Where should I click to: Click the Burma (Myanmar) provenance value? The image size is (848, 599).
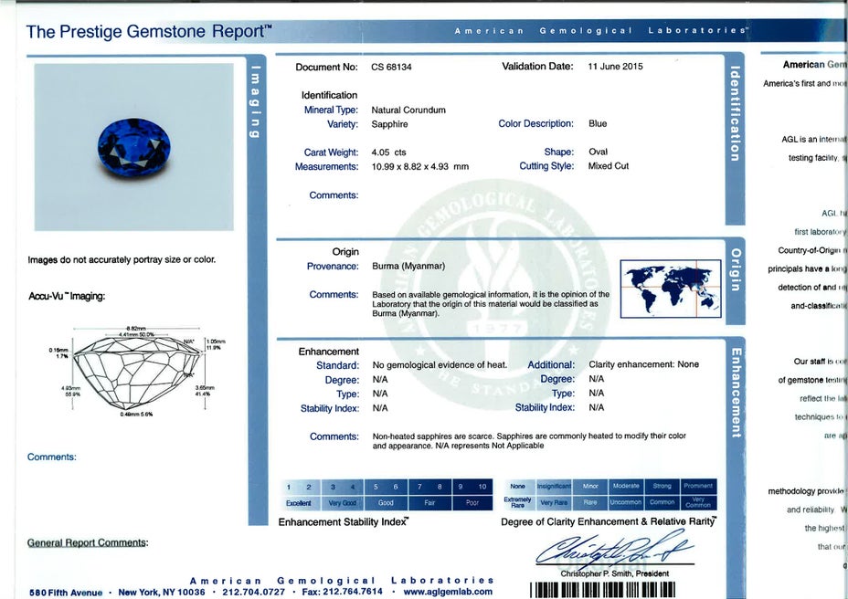[x=408, y=267]
